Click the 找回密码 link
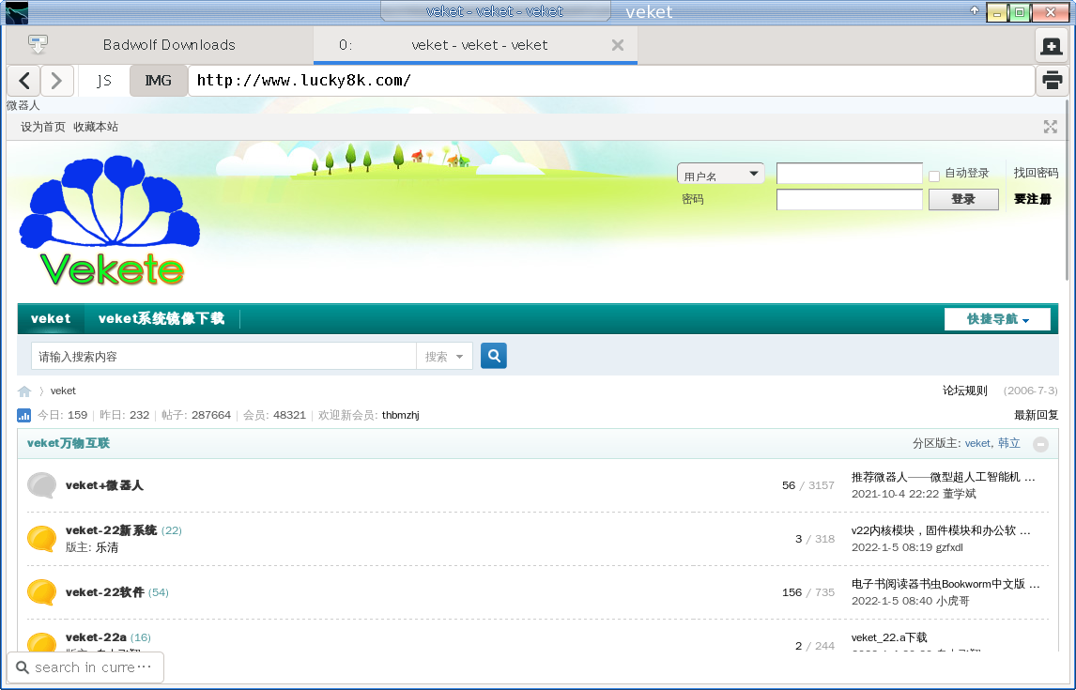Viewport: 1076px width, 690px height. pos(1036,173)
